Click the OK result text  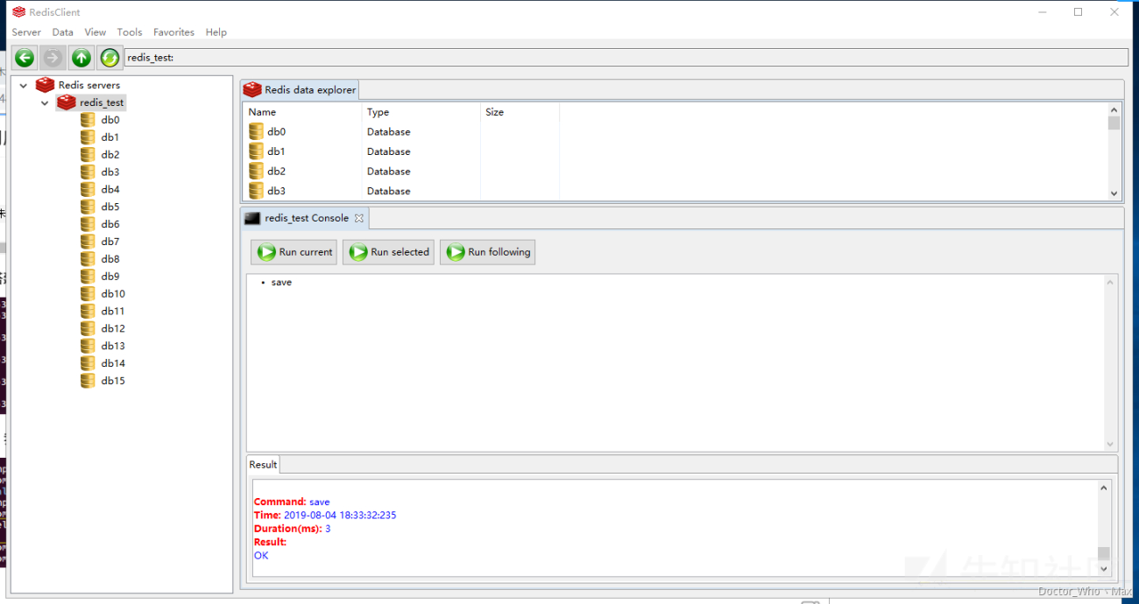[x=261, y=555]
